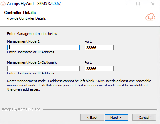Click the 'Management Node 1:' label

pyautogui.click(x=24, y=41)
